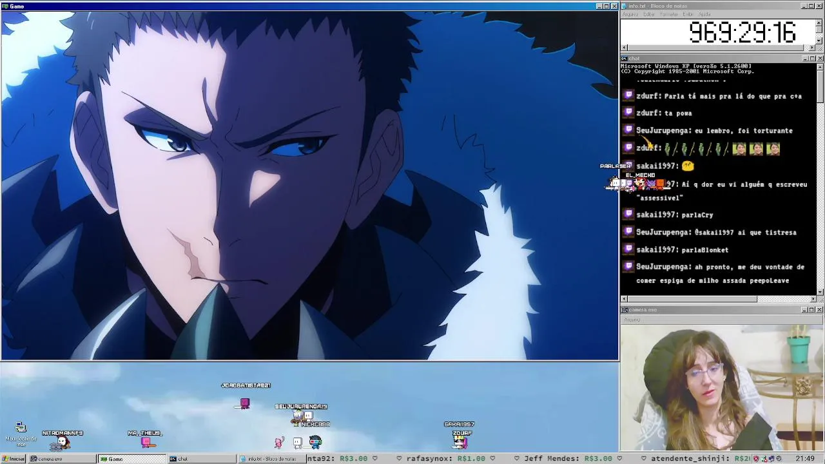Screen dimensions: 825x464
Task: Click Notepad horizontal scrollbar right arrow
Action: pos(813,48)
